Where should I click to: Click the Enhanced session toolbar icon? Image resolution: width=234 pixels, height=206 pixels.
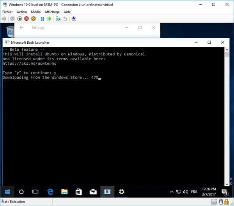coord(74,18)
